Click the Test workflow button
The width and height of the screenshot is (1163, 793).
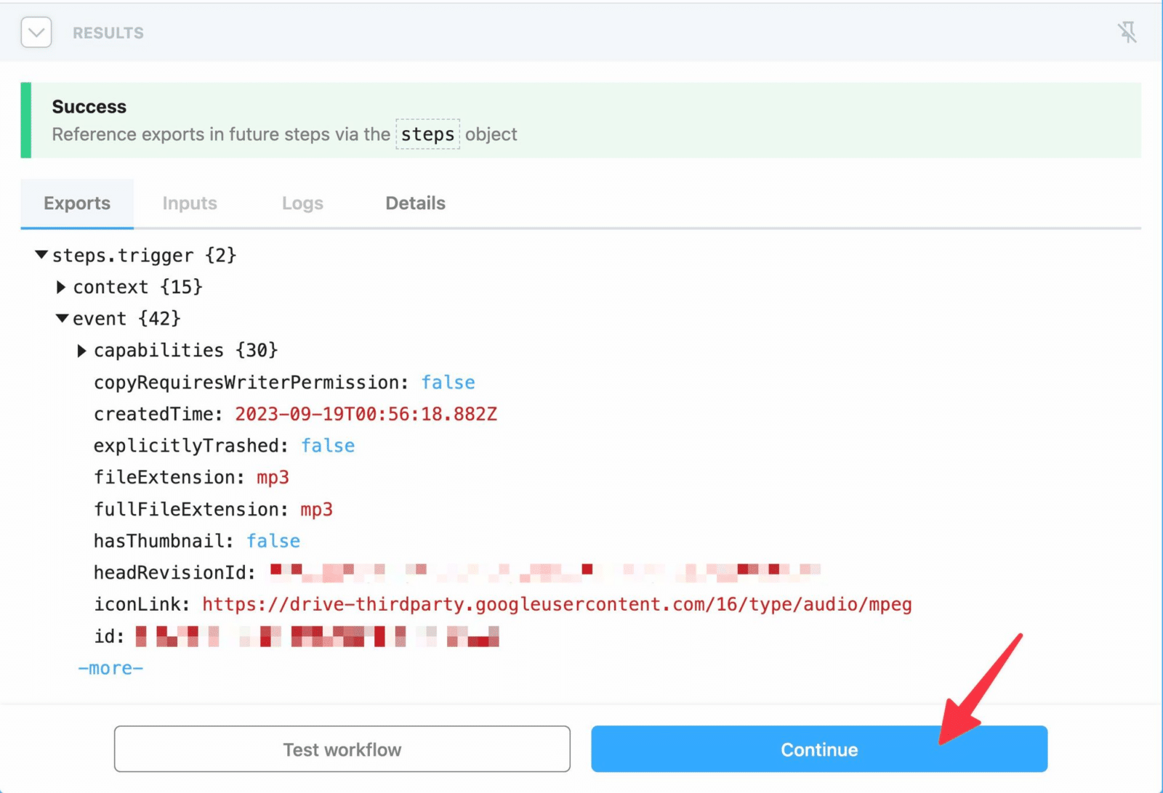[342, 749]
